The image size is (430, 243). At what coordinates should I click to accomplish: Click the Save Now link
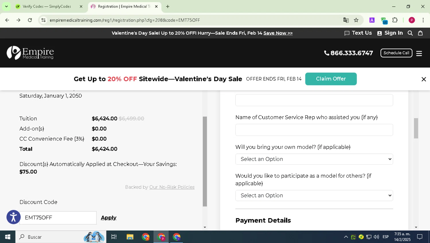tap(278, 33)
